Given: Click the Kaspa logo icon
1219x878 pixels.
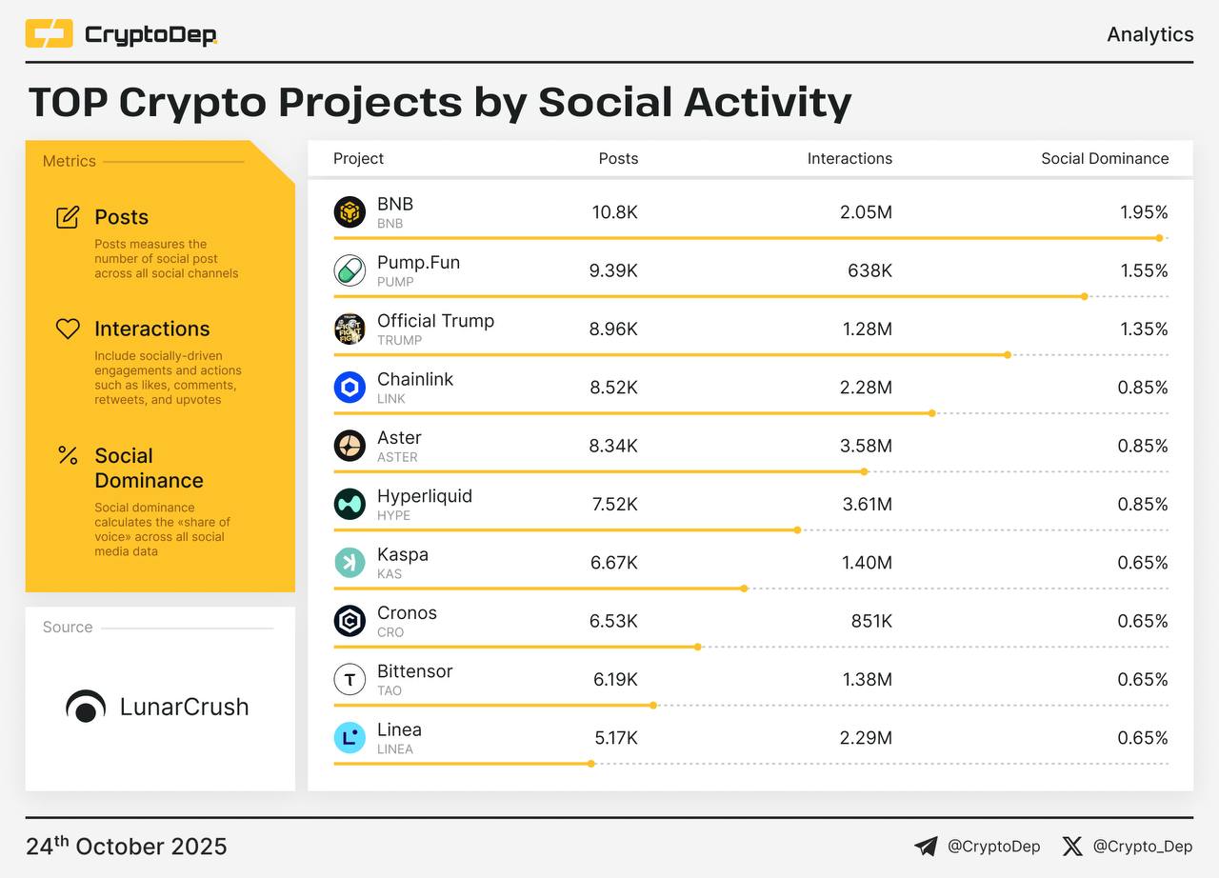Looking at the screenshot, I should click(350, 563).
